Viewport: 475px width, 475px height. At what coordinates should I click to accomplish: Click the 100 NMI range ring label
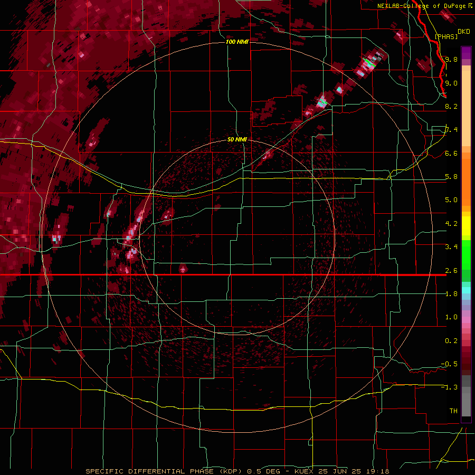point(237,42)
